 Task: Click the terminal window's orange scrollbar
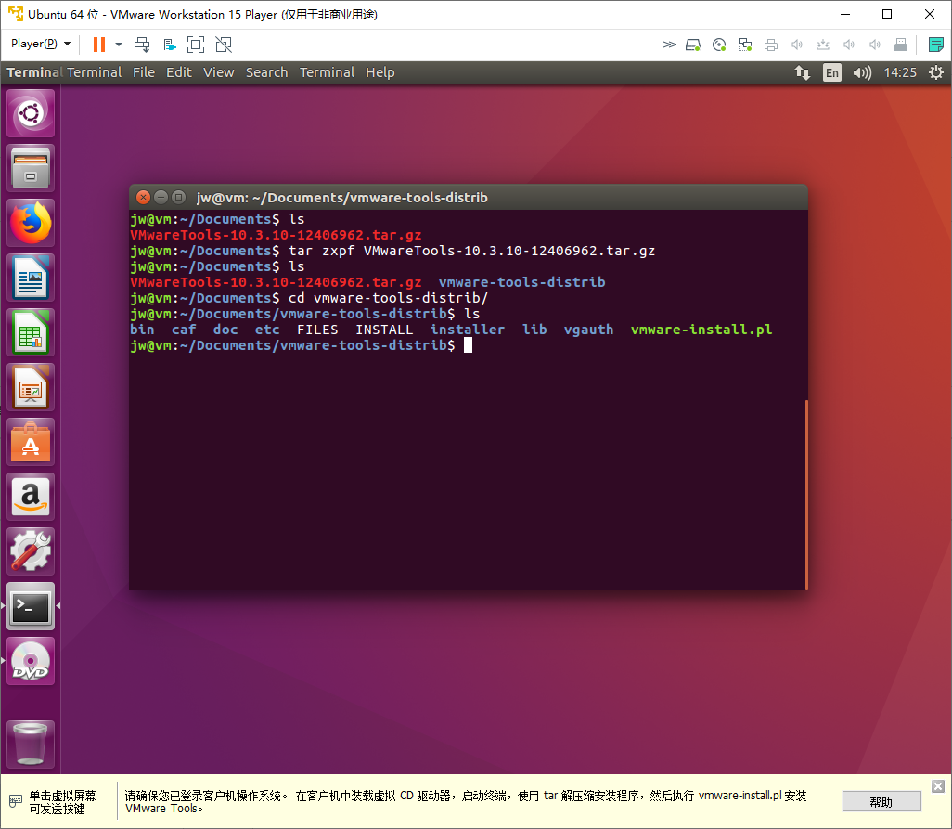[x=806, y=495]
